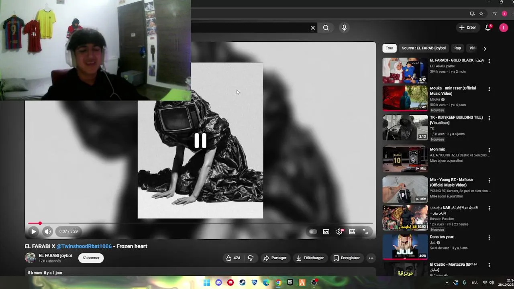The width and height of the screenshot is (514, 289).
Task: Toggle the autoplay switch
Action: coord(313,232)
